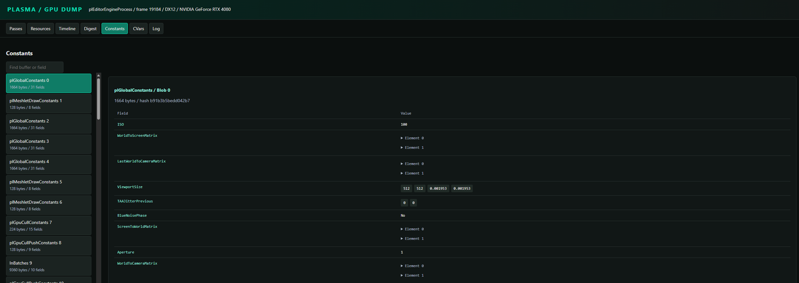The height and width of the screenshot is (283, 799).
Task: Click the Field column header
Action: [122, 113]
